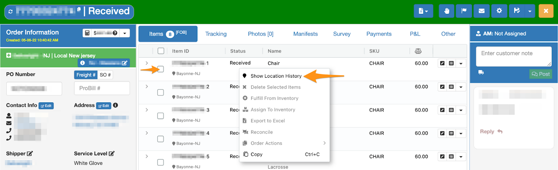Screen dimensions: 558x170
Task: Check the checkbox for item row 4
Action: point(160,139)
